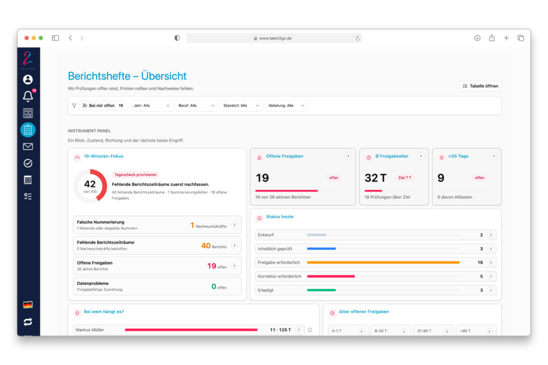Click comment icon beside Markus Müller row
The image size is (548, 365).
click(310, 330)
